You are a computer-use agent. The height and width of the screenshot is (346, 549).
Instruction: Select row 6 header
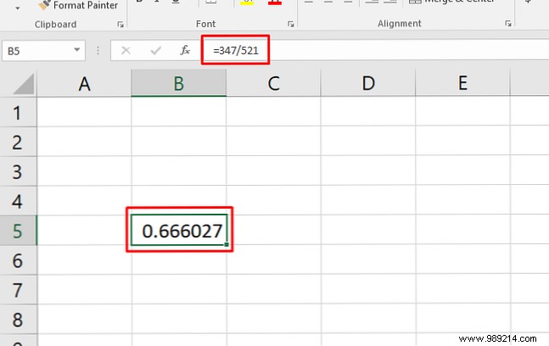18,260
